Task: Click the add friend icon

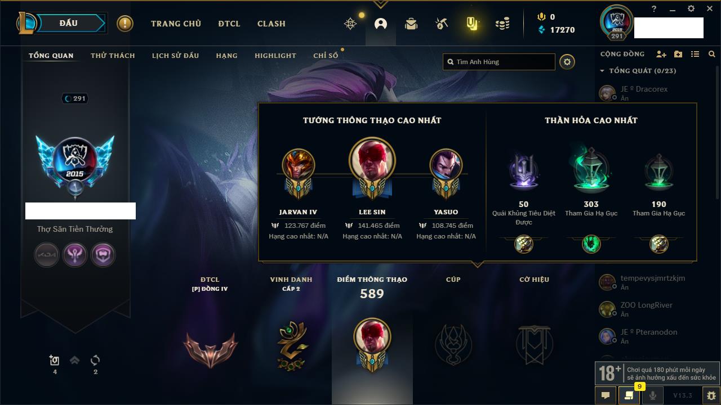Action: click(661, 54)
